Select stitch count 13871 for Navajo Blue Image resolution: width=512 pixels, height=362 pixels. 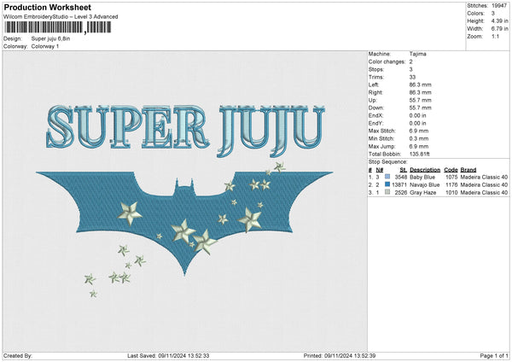pyautogui.click(x=399, y=185)
